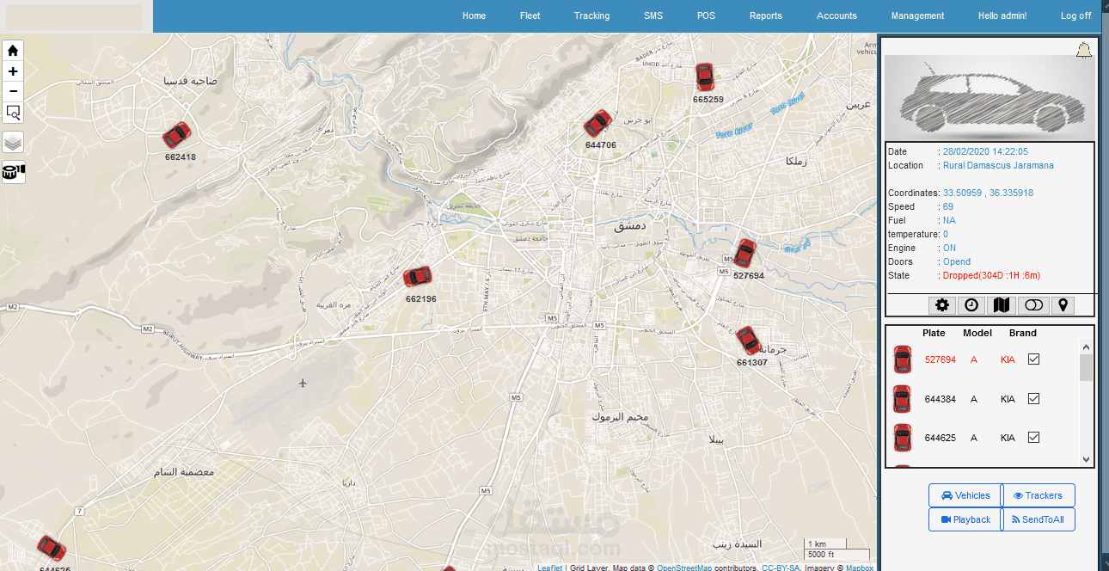Open the Accounts menu

[x=837, y=15]
